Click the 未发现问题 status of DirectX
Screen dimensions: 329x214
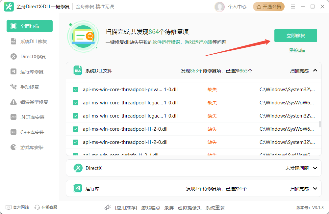coord(297,168)
